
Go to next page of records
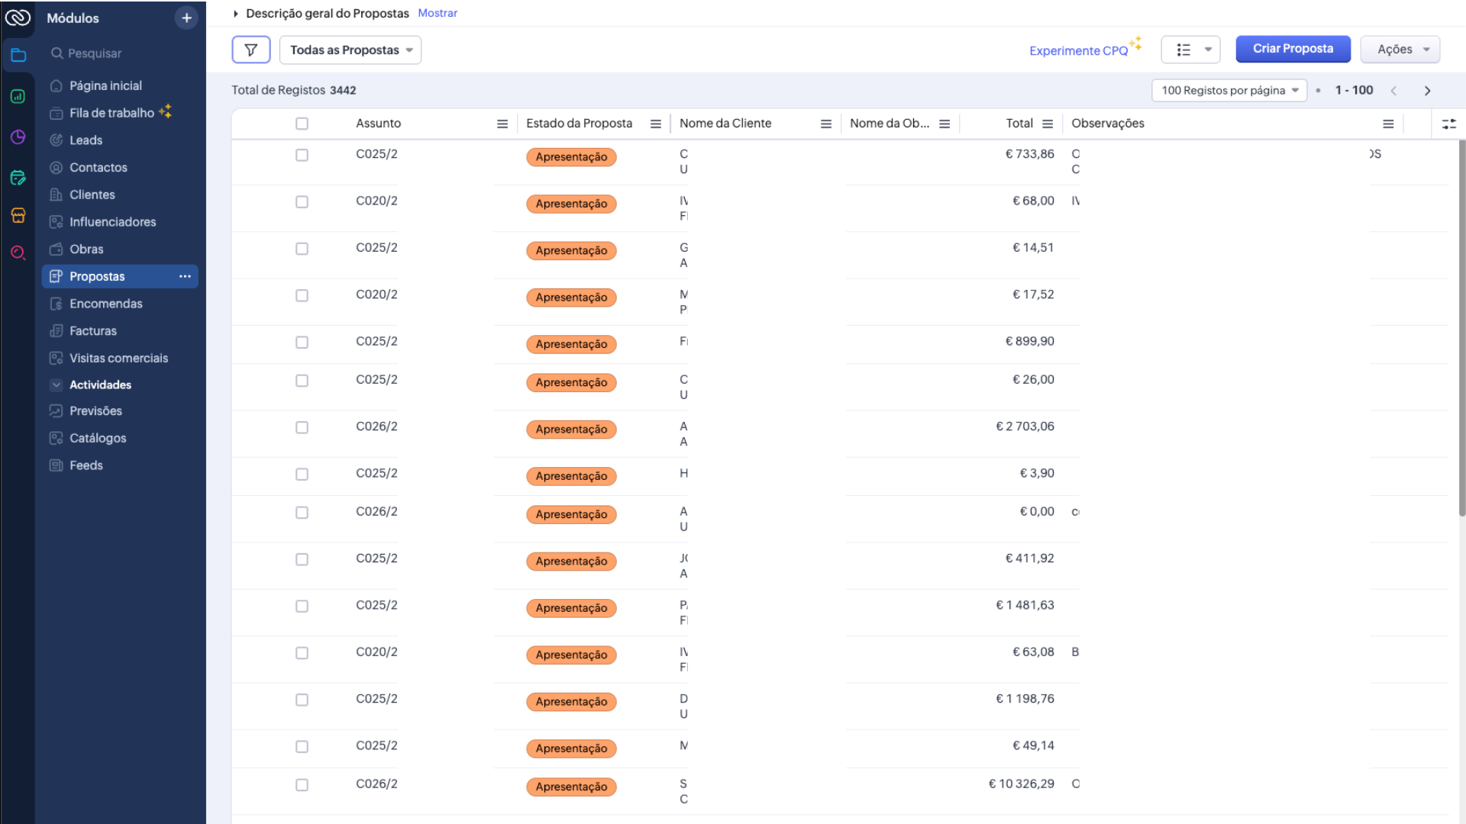[1427, 91]
